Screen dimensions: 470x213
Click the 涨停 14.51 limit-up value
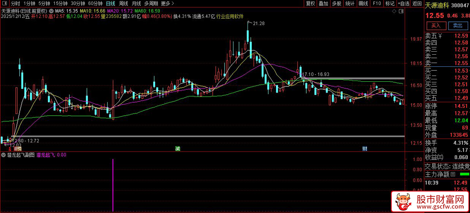point(461,106)
